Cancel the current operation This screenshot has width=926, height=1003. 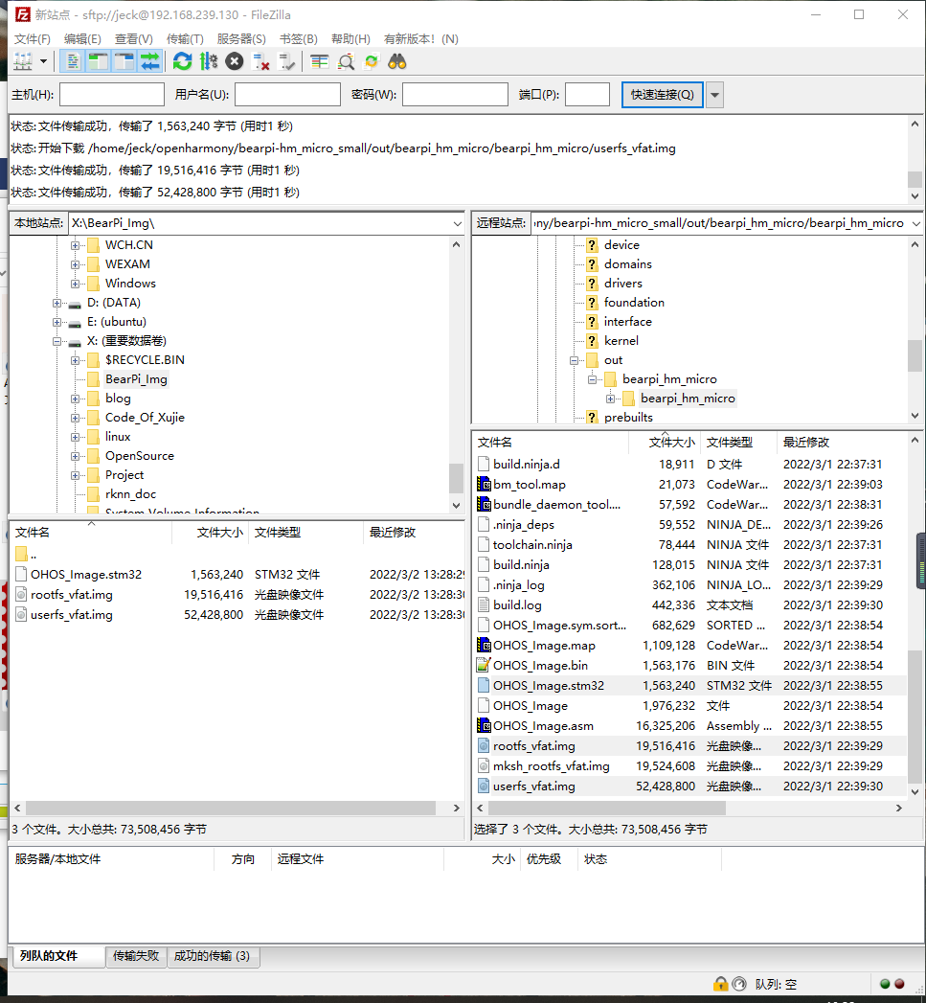pos(235,62)
